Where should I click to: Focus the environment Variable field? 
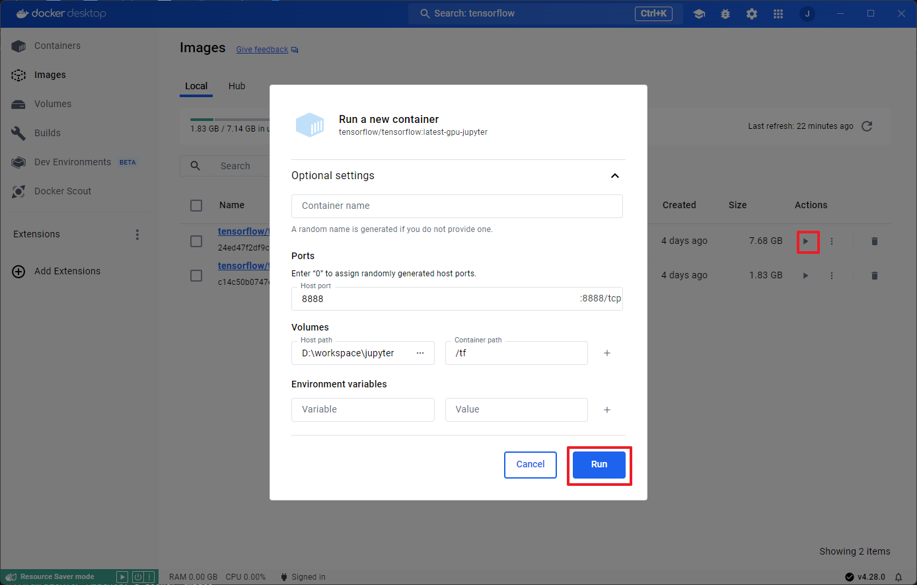coord(363,410)
